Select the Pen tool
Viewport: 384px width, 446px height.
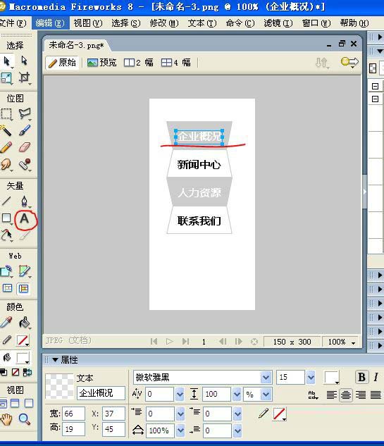(25, 201)
